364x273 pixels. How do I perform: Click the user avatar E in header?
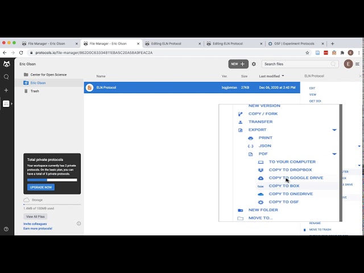pos(348,64)
